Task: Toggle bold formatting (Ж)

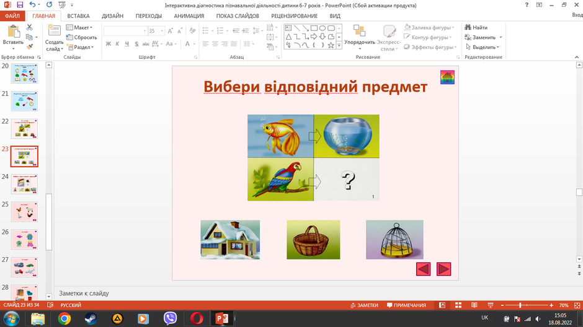Action: 108,44
